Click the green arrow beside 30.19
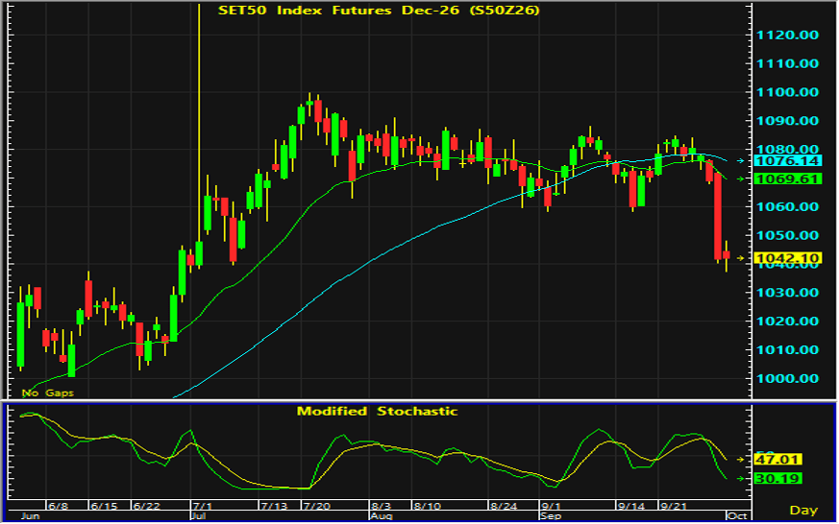Image resolution: width=839 pixels, height=524 pixels. (x=741, y=479)
